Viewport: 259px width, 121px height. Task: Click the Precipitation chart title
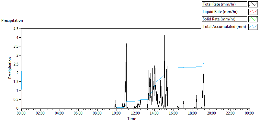[x=12, y=20]
